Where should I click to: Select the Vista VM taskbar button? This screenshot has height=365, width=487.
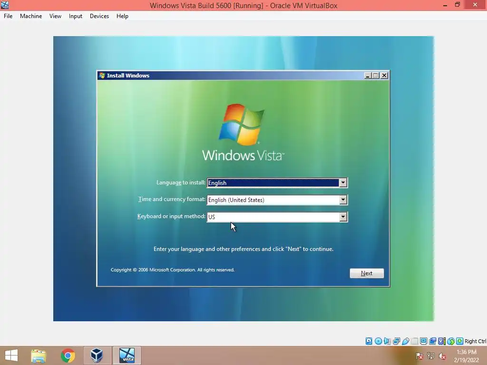click(127, 355)
